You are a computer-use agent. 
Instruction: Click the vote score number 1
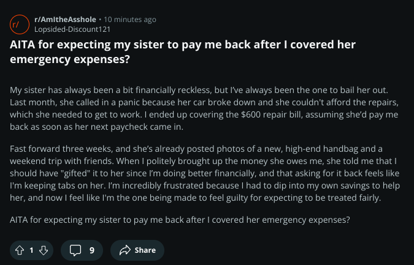(31, 250)
